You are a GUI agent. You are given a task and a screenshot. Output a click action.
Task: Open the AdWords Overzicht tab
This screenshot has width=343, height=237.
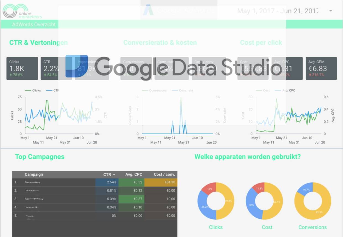click(34, 24)
